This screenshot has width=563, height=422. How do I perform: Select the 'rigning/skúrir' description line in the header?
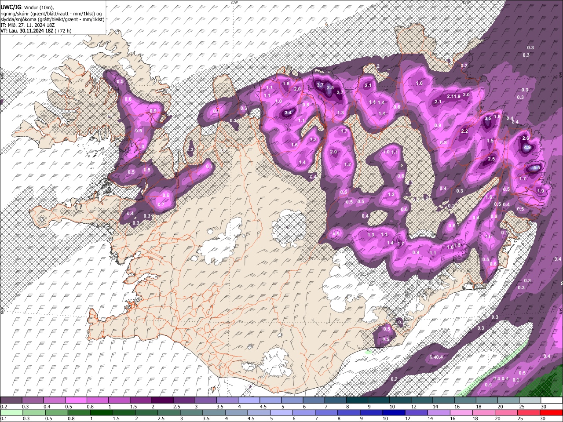tap(51, 14)
